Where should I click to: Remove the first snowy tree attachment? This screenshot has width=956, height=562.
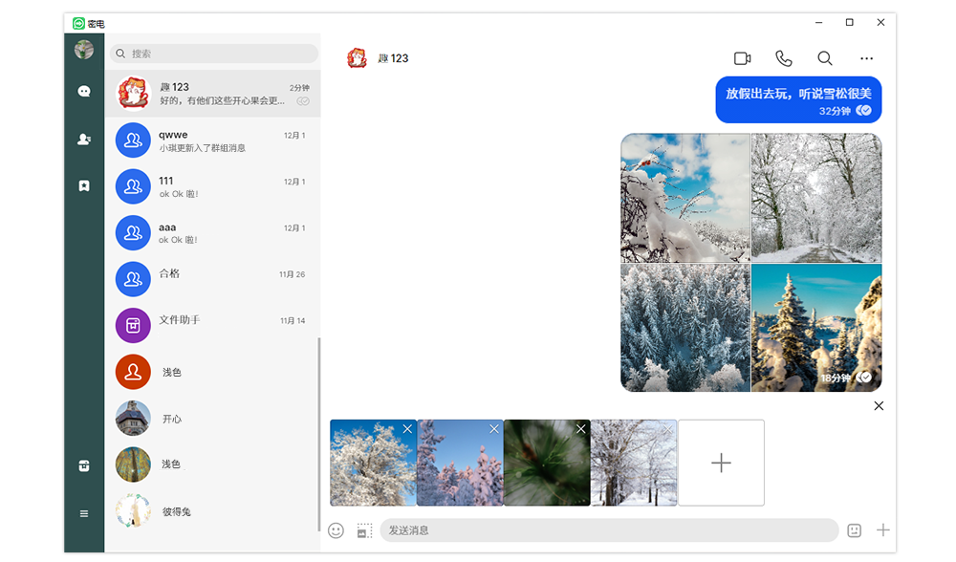click(x=407, y=429)
